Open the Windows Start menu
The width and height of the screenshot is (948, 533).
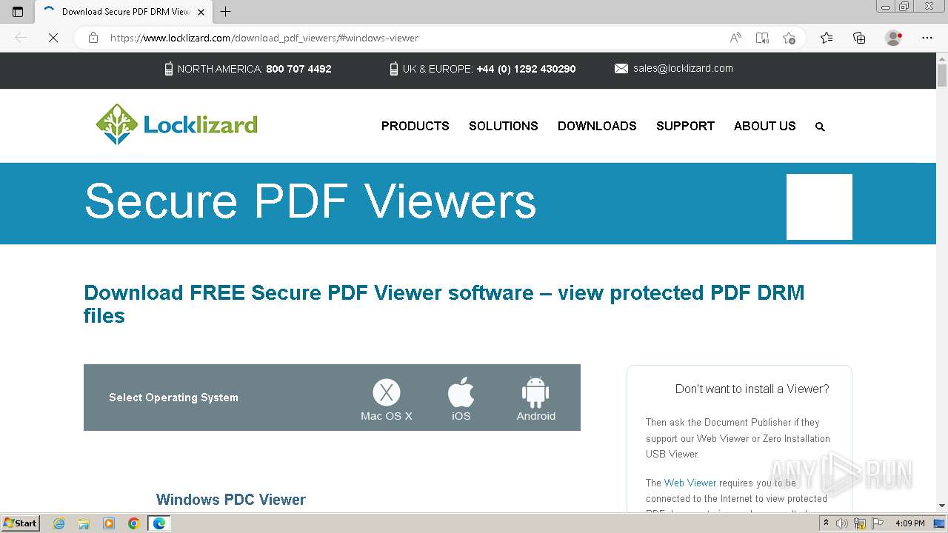coord(20,523)
